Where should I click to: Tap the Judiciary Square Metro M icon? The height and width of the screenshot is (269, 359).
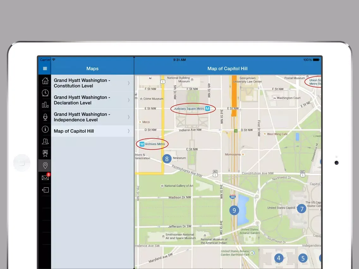click(207, 108)
